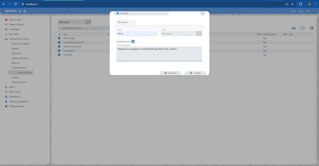319x166 pixels.
Task: Expand the Bursa_bot bot selector dropdown
Action: (88, 22)
